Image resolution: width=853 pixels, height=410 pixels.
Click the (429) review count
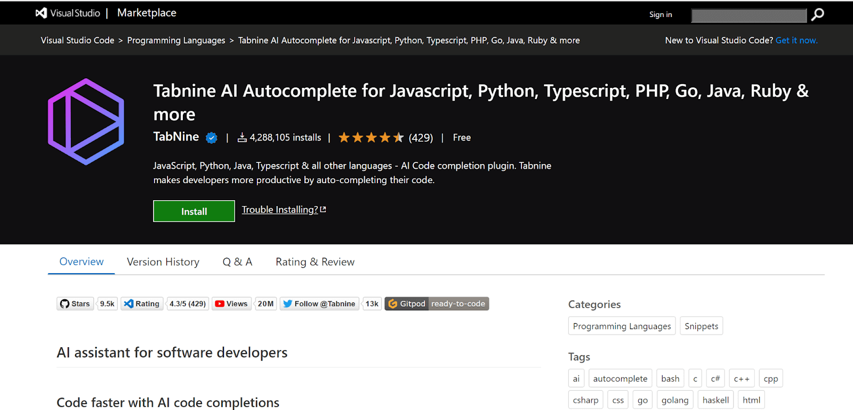(x=421, y=137)
